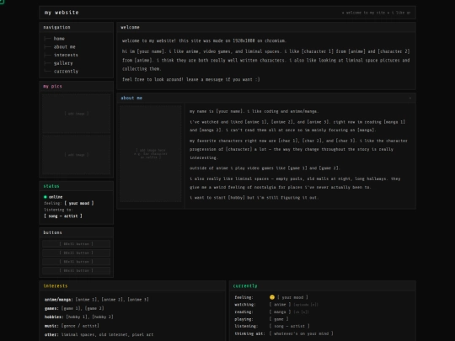
Task: Click the second 88x31 button
Action: click(77, 253)
